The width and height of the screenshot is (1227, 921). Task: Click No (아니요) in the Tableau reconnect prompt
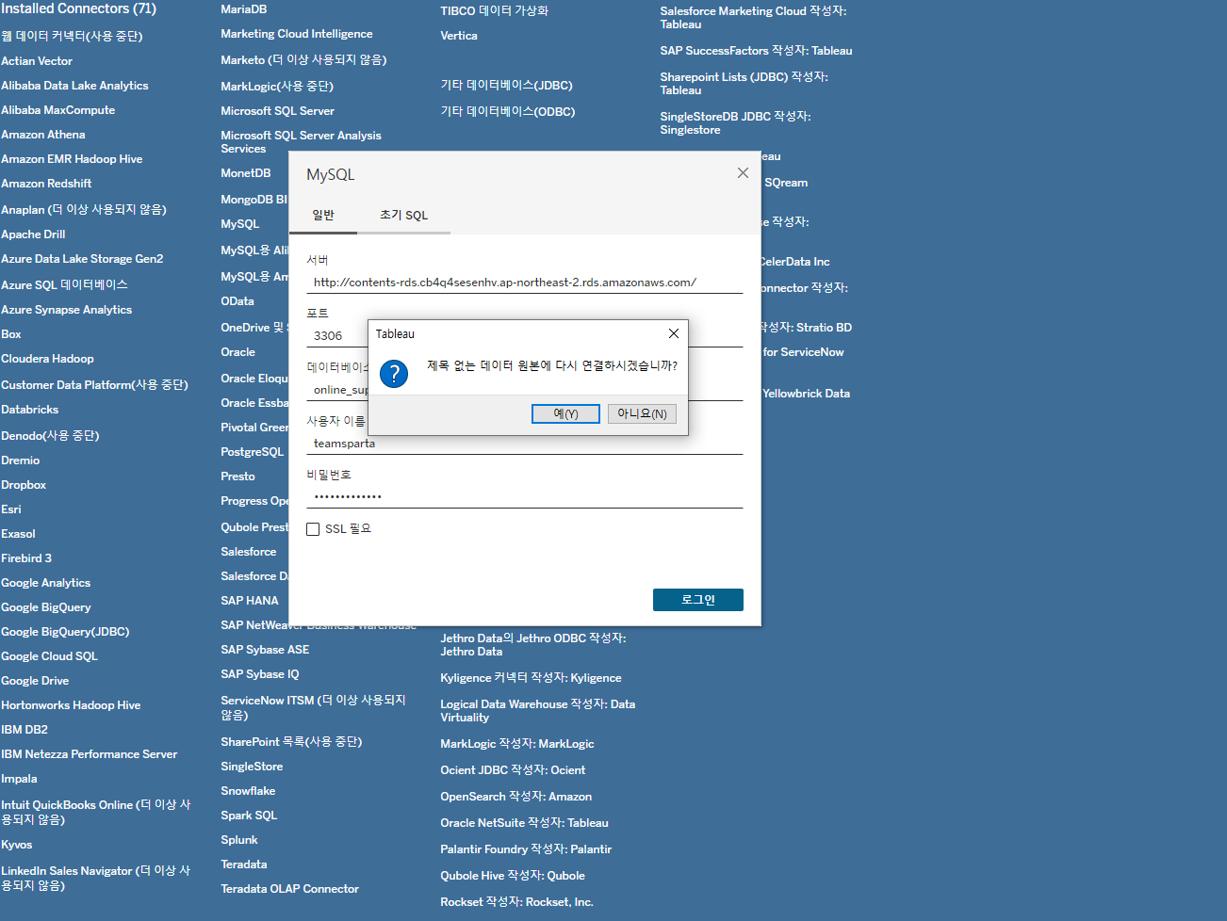pos(642,413)
